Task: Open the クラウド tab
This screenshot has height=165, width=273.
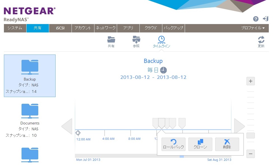Action: point(151,28)
